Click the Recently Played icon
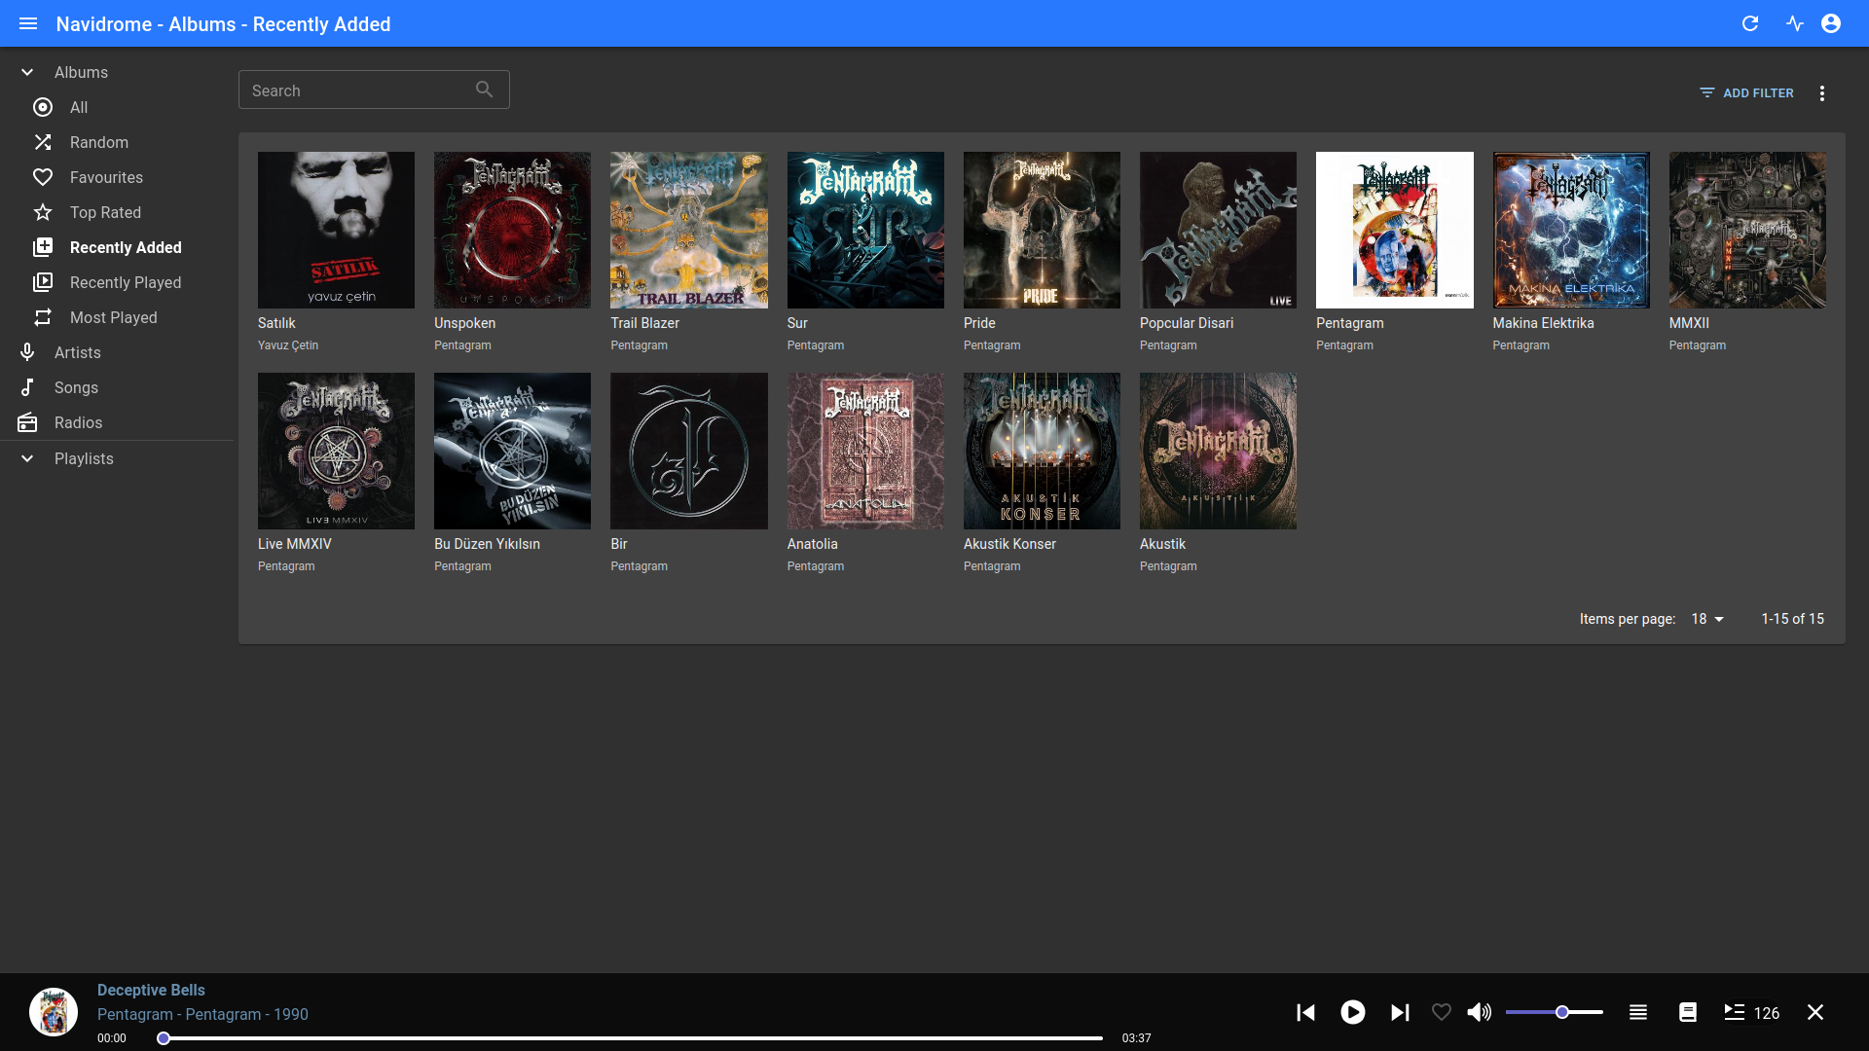This screenshot has width=1869, height=1051. [43, 282]
